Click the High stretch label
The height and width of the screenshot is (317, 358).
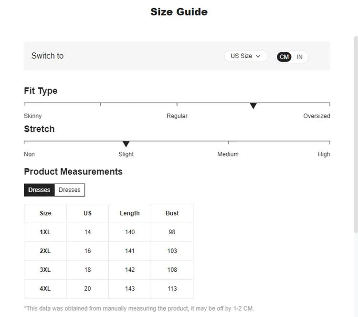pyautogui.click(x=324, y=154)
